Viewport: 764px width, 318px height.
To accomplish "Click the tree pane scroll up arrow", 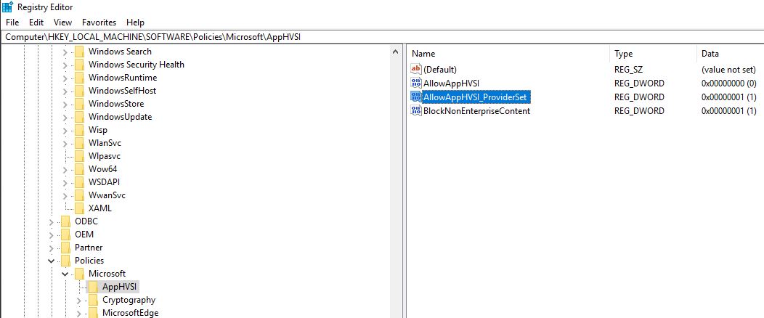I will coord(395,51).
